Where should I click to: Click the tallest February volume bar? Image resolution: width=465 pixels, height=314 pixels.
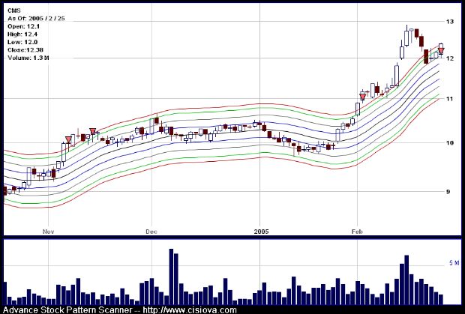[406, 280]
